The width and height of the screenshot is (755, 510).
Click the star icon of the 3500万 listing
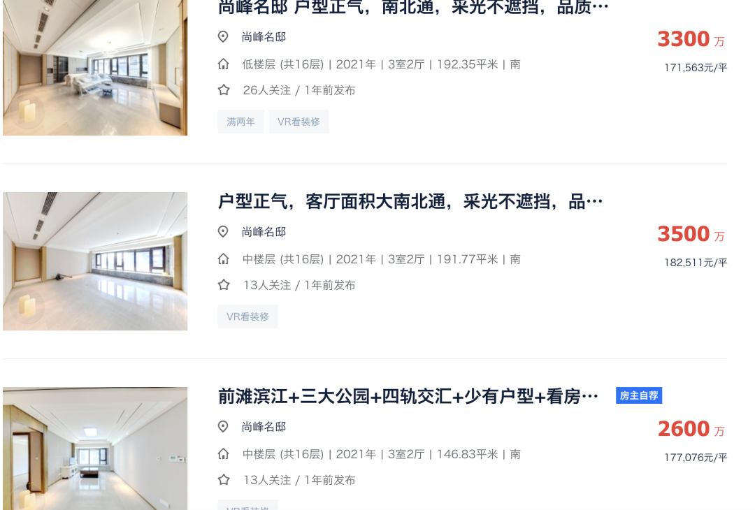224,285
